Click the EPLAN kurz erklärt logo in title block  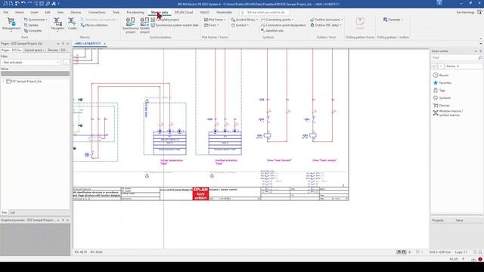coord(200,193)
